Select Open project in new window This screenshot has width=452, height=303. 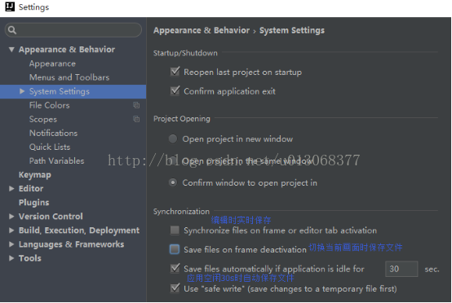(x=173, y=139)
